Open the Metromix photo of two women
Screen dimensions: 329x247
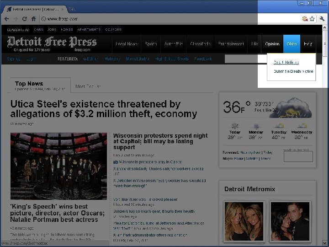click(x=244, y=221)
